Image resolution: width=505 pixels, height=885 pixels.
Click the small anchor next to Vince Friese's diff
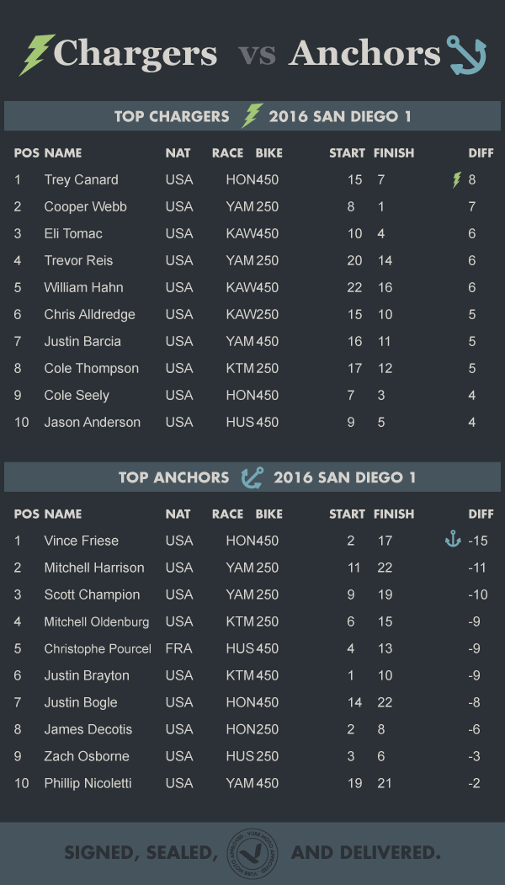coord(453,540)
